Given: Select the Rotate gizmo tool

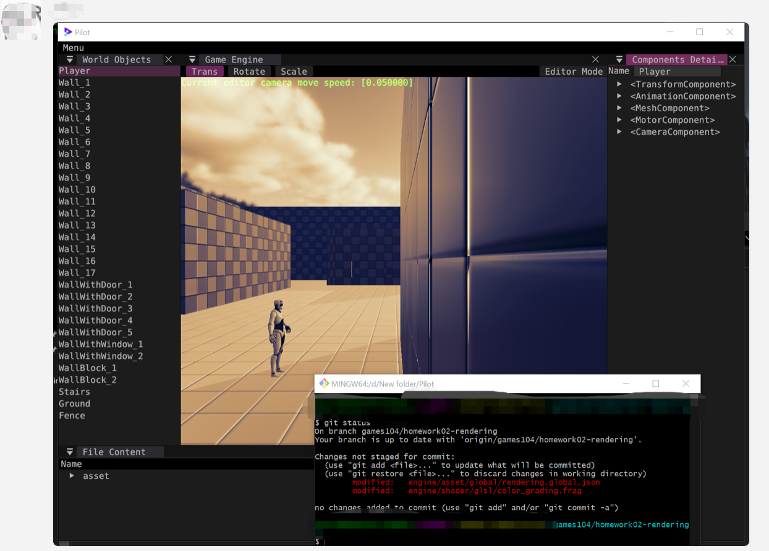Looking at the screenshot, I should [249, 71].
